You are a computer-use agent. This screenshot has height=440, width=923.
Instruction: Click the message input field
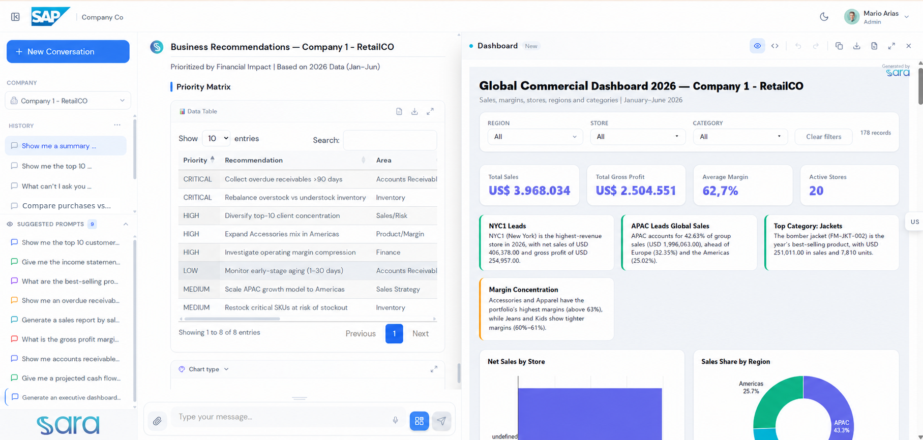pos(281,417)
